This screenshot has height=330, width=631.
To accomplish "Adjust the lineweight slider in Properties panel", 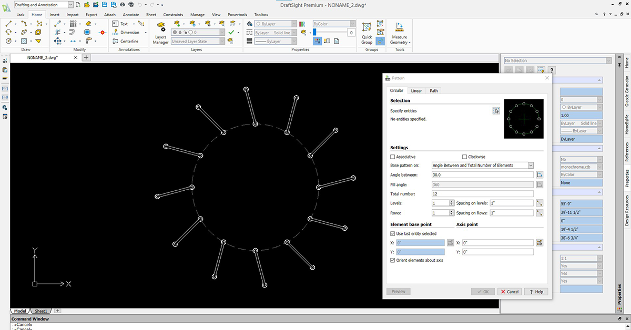I will [x=315, y=32].
